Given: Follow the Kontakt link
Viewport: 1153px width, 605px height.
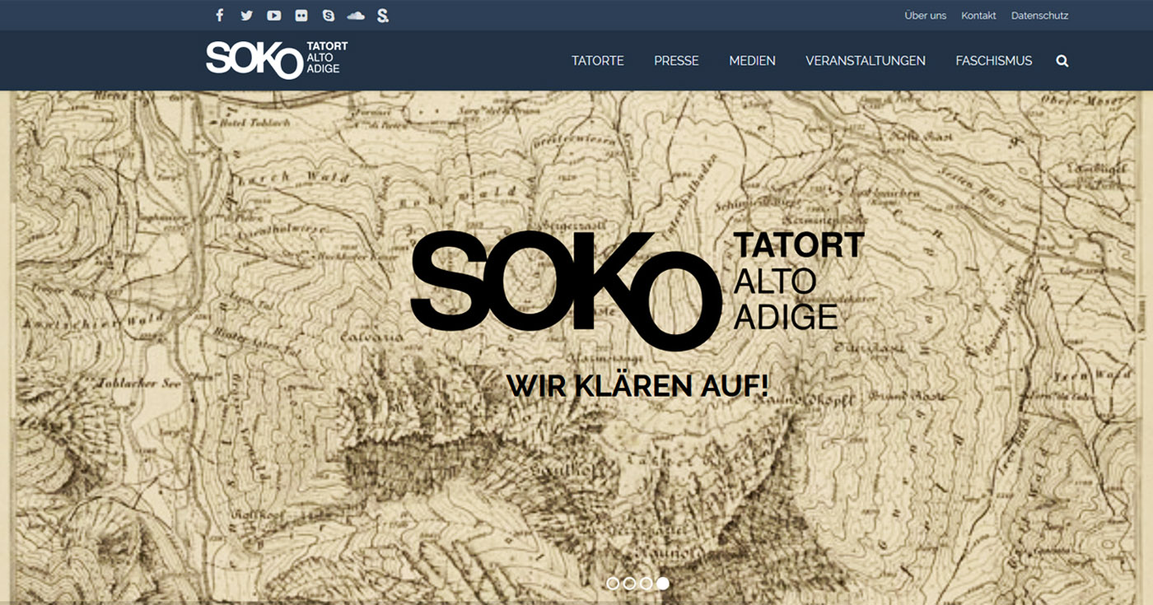Looking at the screenshot, I should (x=978, y=16).
